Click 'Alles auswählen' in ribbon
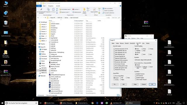Screen dimensions: 187x105 (x=108, y=8)
